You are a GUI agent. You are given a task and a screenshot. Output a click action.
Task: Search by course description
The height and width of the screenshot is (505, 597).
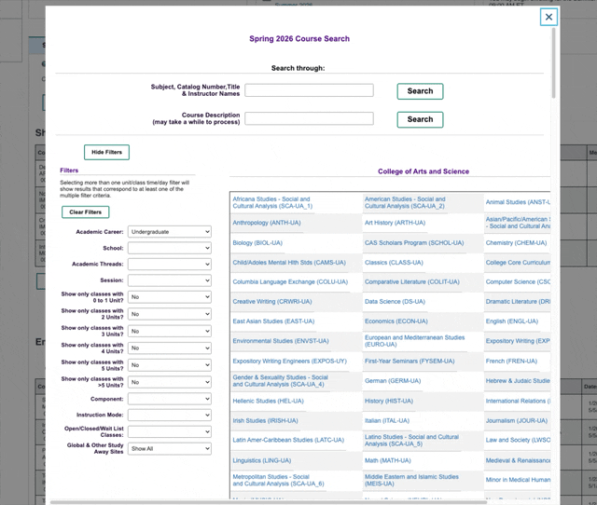(x=420, y=119)
